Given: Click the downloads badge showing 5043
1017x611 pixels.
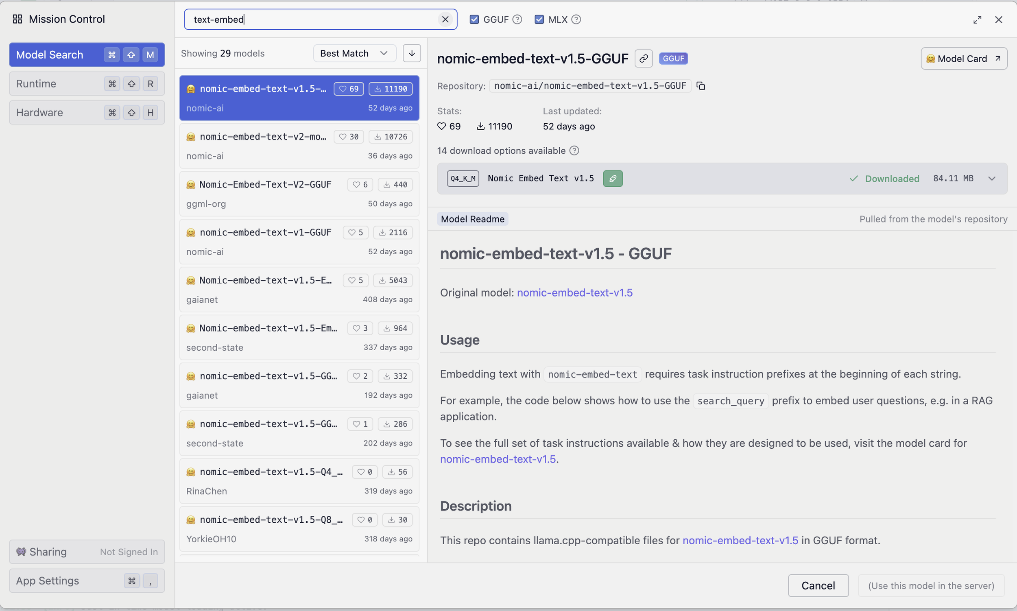Looking at the screenshot, I should click(x=393, y=280).
